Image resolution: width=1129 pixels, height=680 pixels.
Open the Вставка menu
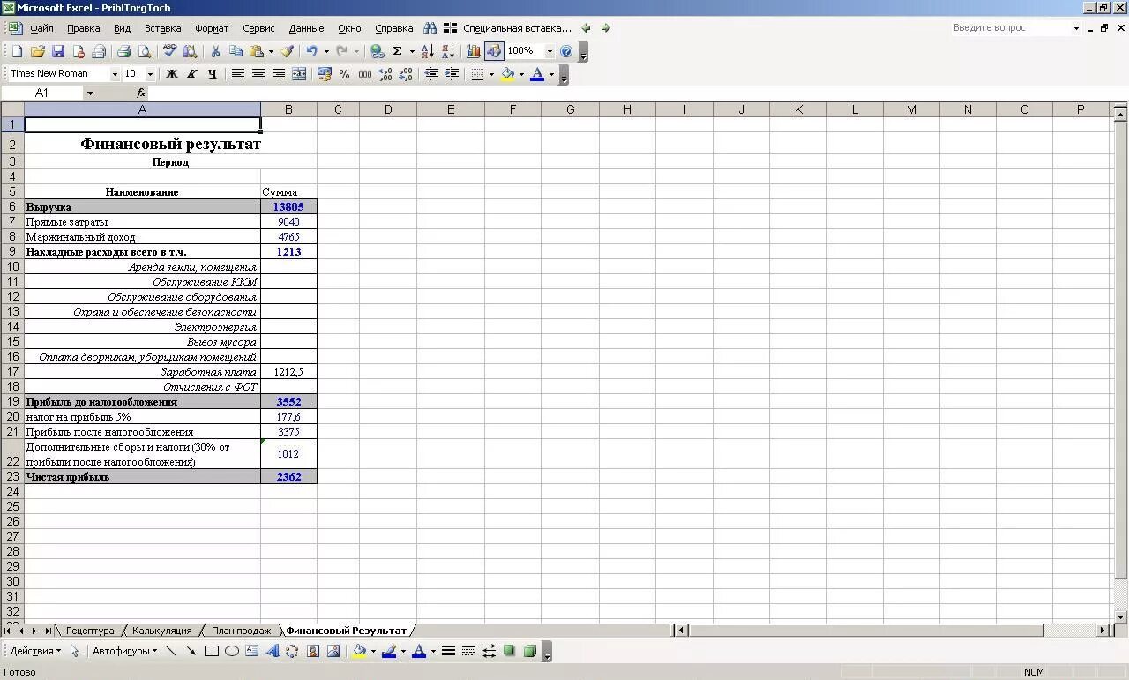coord(162,28)
